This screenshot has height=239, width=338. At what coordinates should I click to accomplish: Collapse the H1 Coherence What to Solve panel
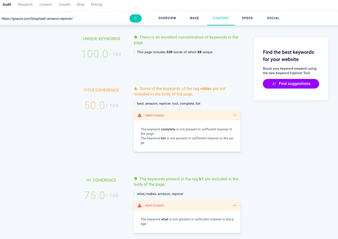click(x=235, y=205)
